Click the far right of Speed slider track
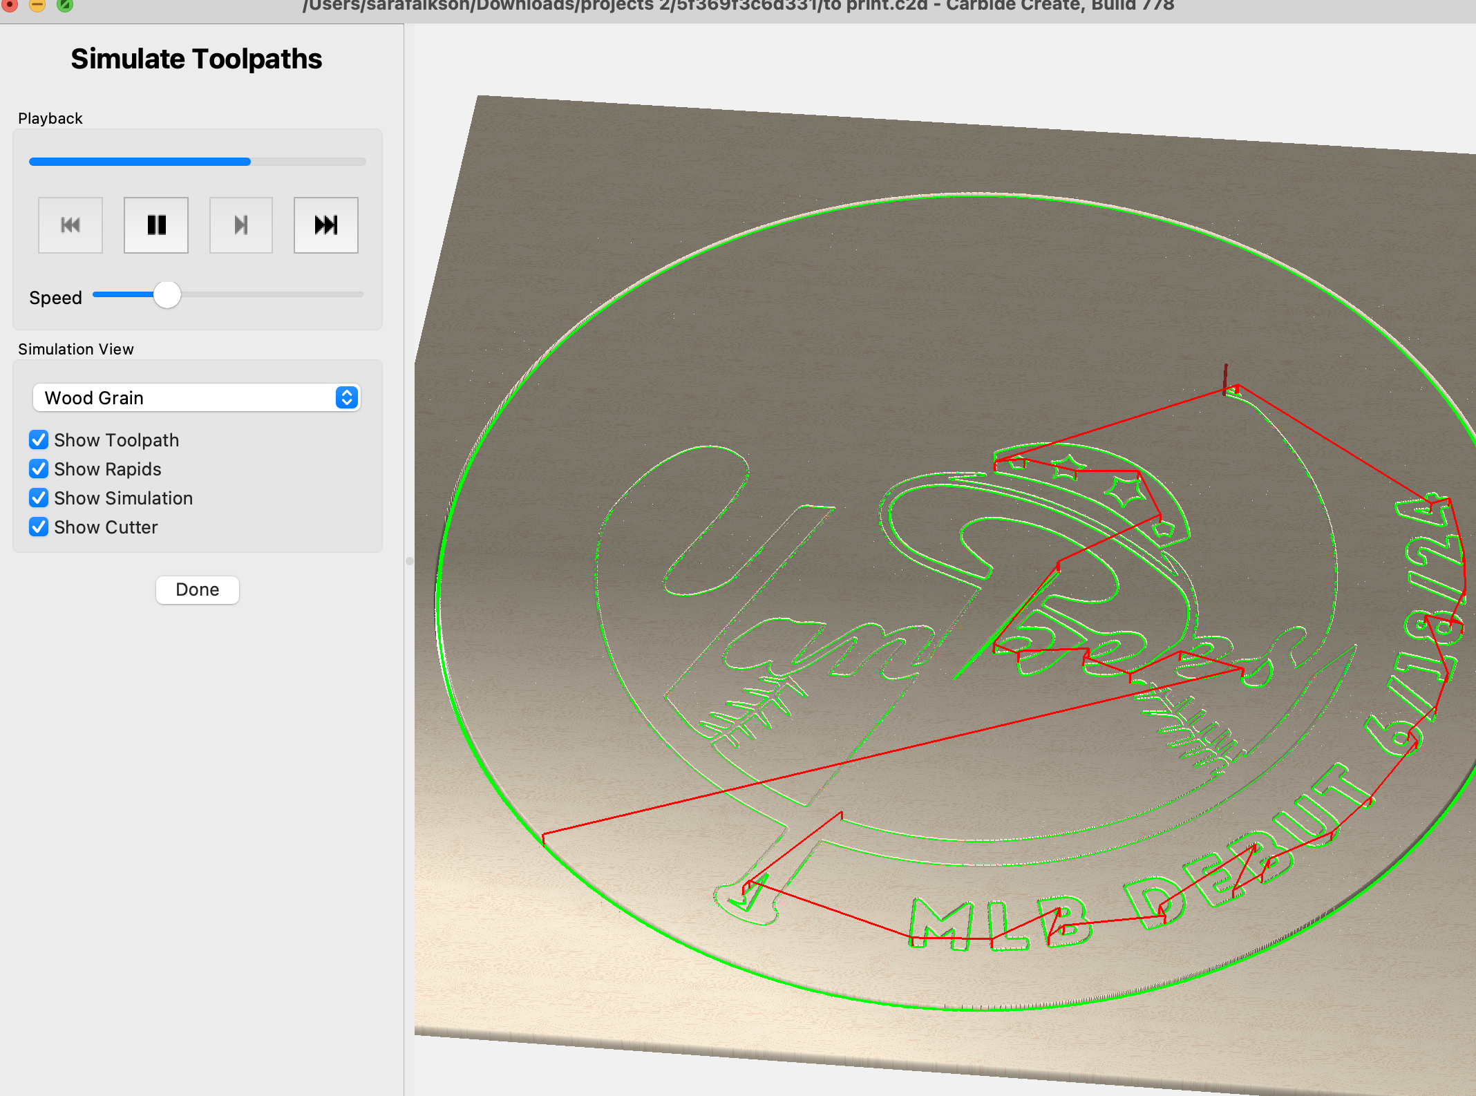This screenshot has width=1476, height=1096. (359, 294)
